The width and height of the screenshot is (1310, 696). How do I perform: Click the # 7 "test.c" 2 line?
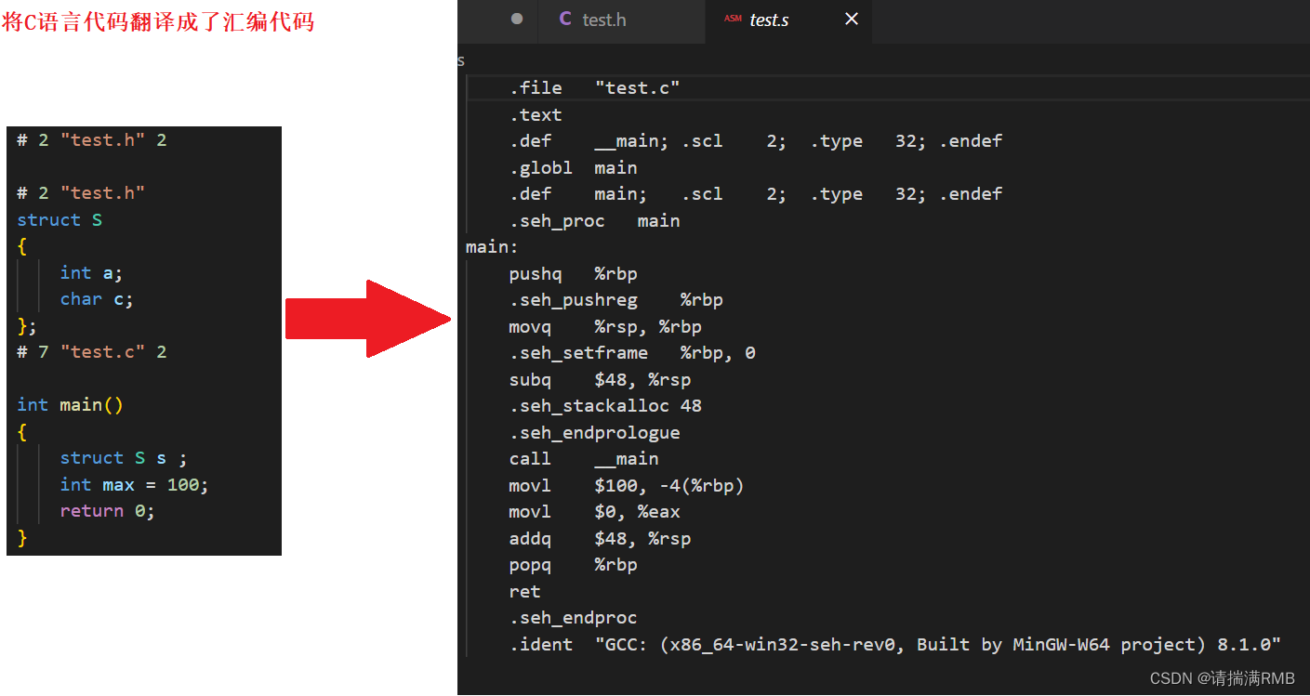coord(92,352)
